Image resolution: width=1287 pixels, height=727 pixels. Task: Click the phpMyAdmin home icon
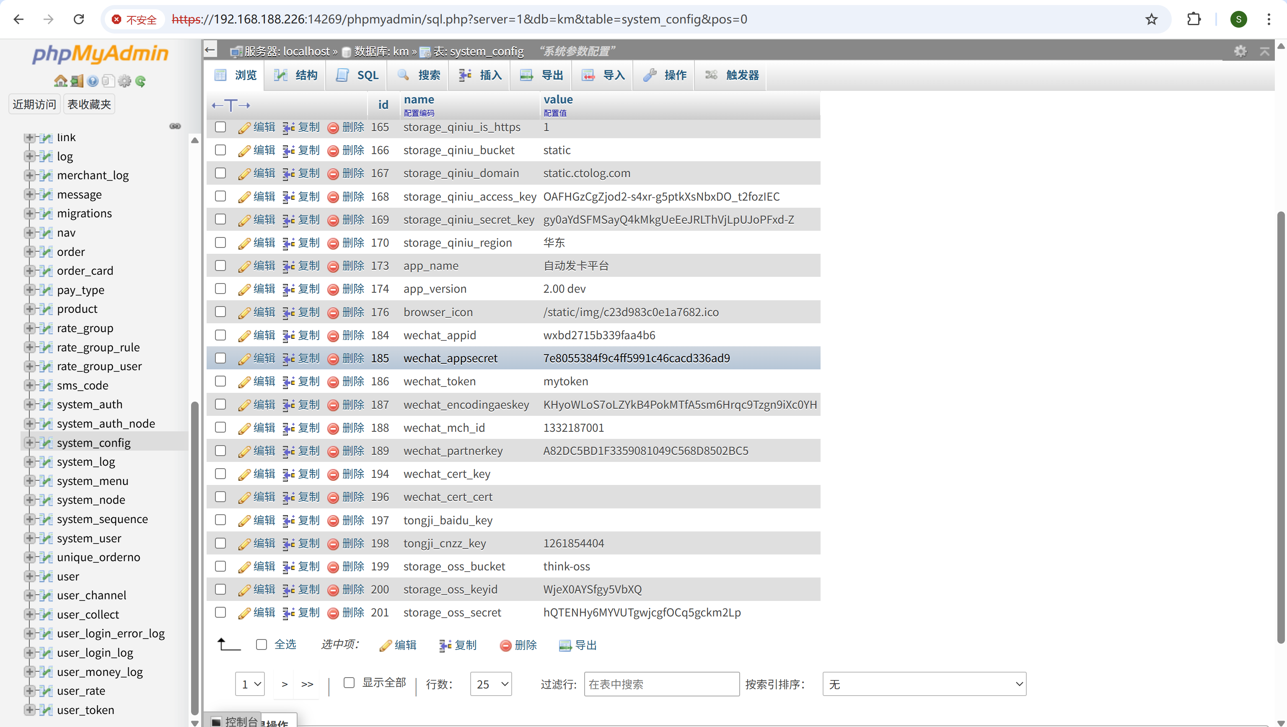coord(60,81)
